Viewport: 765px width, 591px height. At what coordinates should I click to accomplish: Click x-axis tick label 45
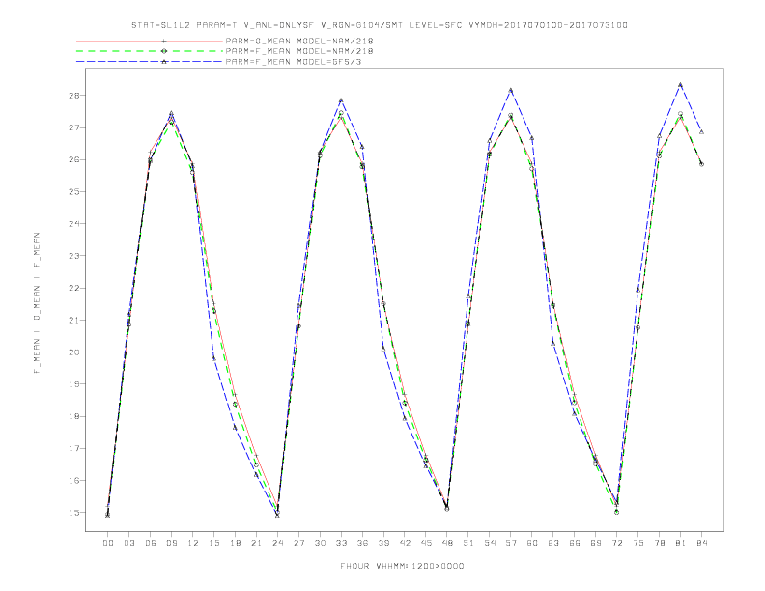[426, 543]
